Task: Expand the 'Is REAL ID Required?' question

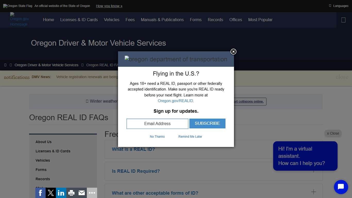Action: (x=136, y=171)
